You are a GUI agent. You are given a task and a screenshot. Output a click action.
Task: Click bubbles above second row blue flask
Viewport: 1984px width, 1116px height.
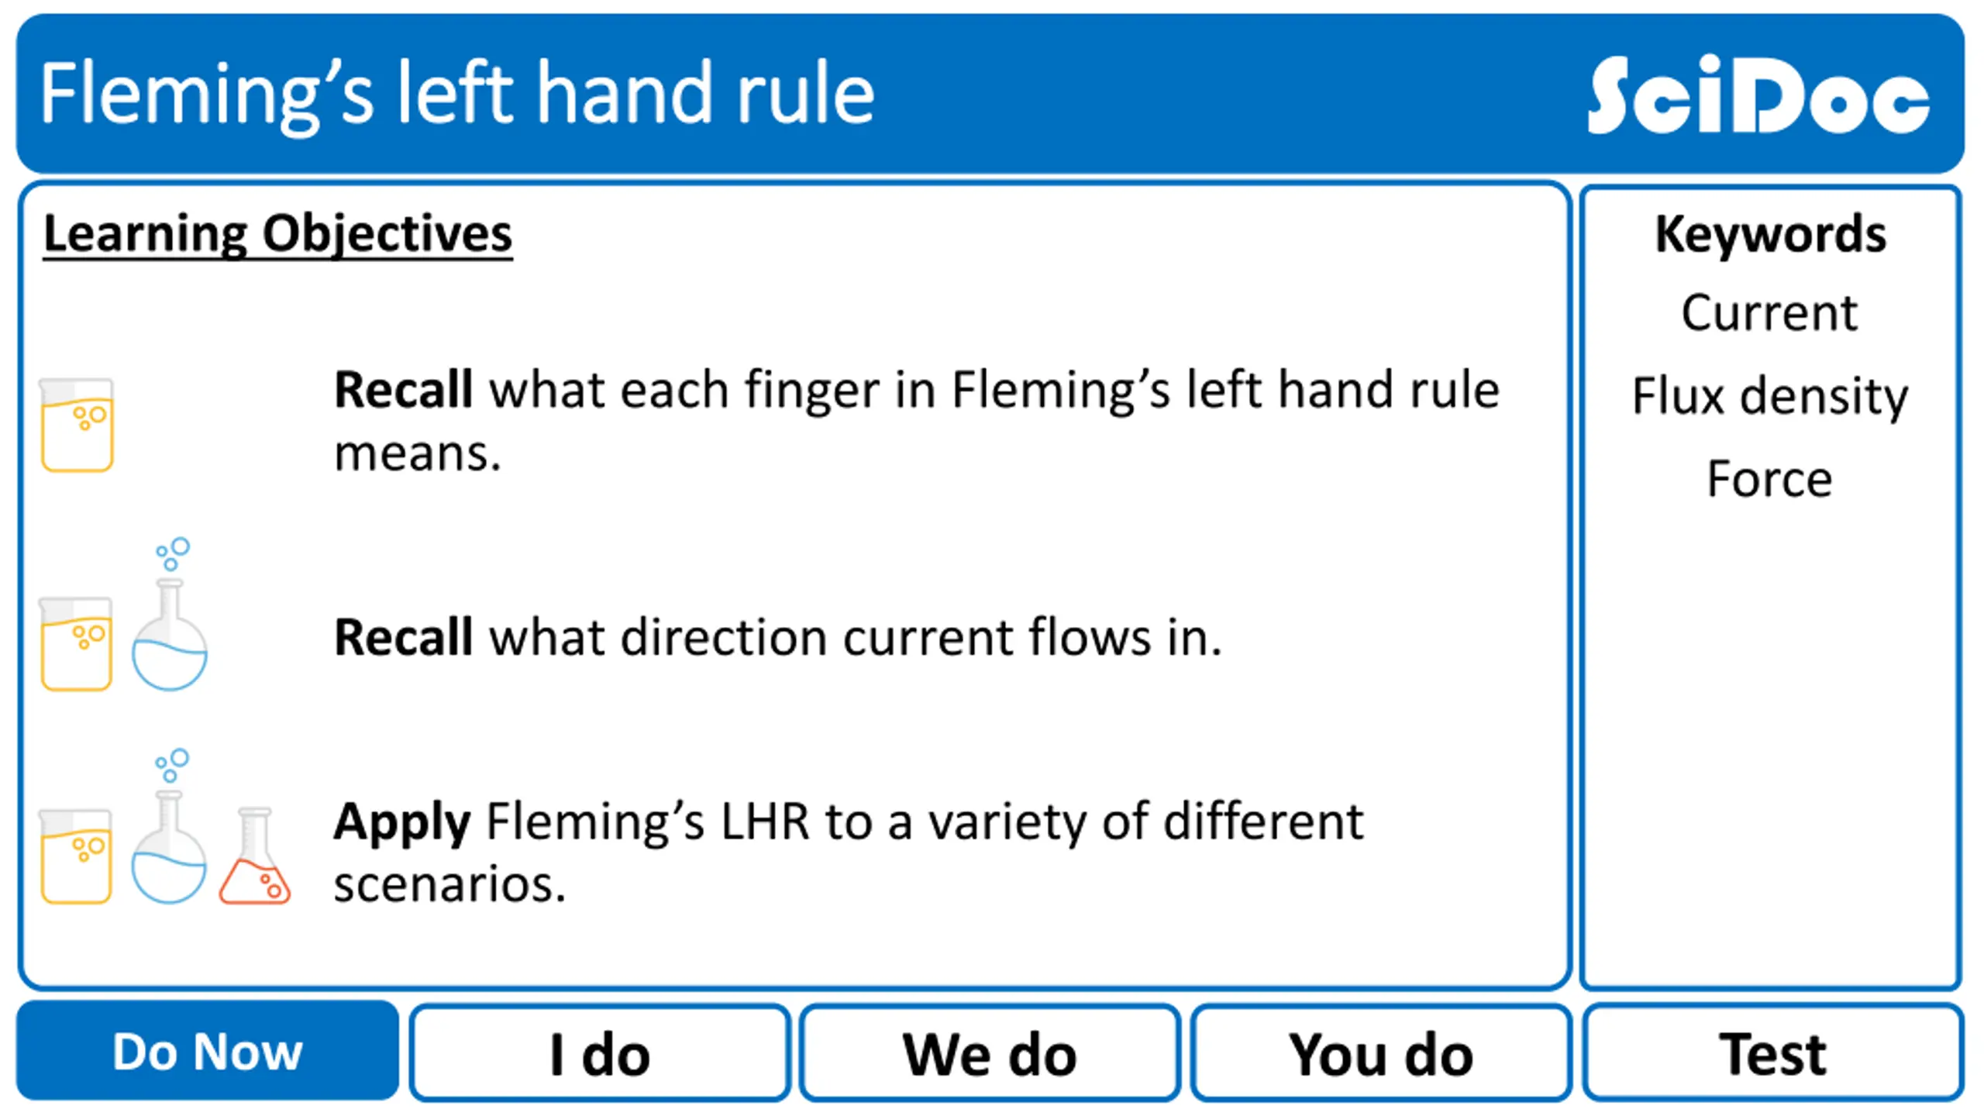(173, 553)
